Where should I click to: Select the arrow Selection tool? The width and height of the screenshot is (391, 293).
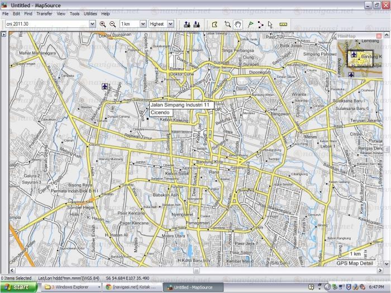pos(270,24)
